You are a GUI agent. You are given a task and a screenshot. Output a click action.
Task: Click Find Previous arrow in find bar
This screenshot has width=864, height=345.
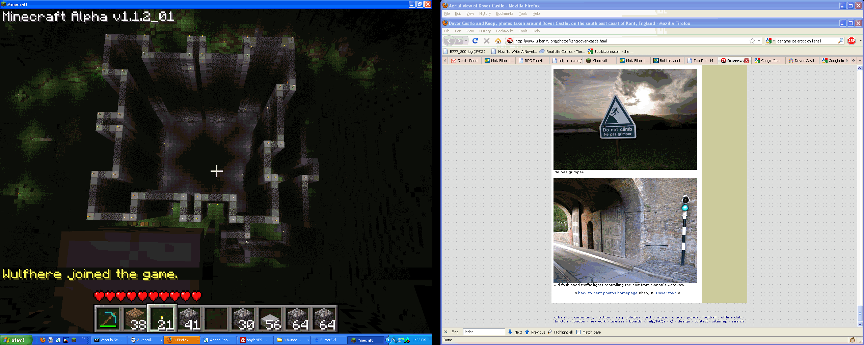click(527, 332)
